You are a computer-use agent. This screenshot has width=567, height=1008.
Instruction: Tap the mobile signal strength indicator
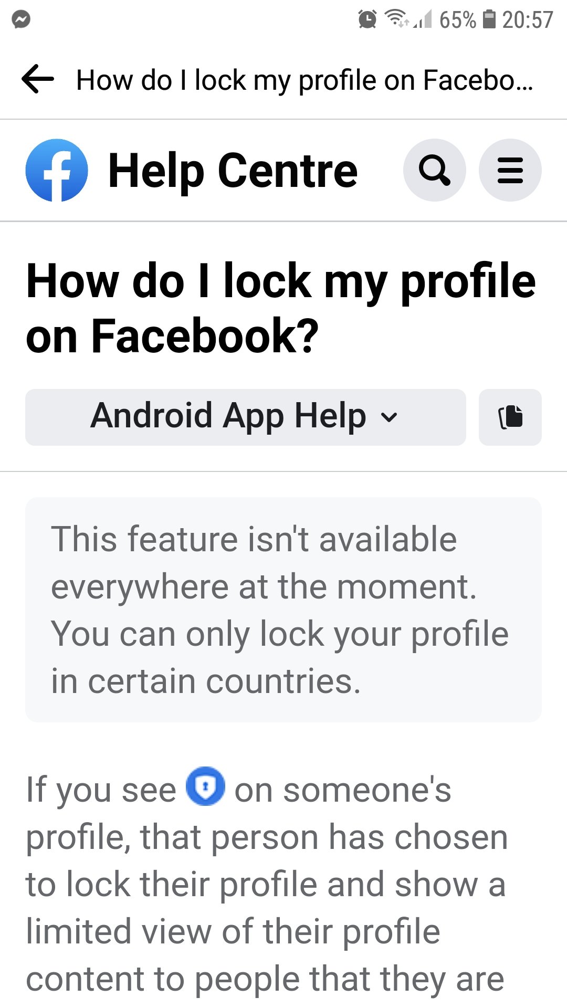[x=423, y=20]
